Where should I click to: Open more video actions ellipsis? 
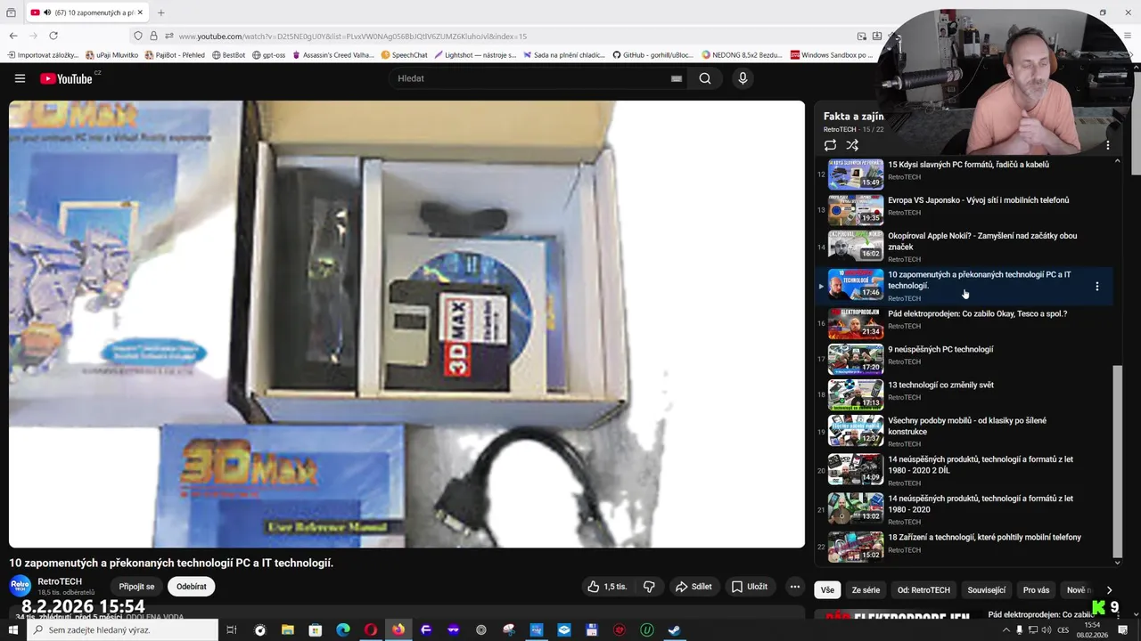[795, 587]
